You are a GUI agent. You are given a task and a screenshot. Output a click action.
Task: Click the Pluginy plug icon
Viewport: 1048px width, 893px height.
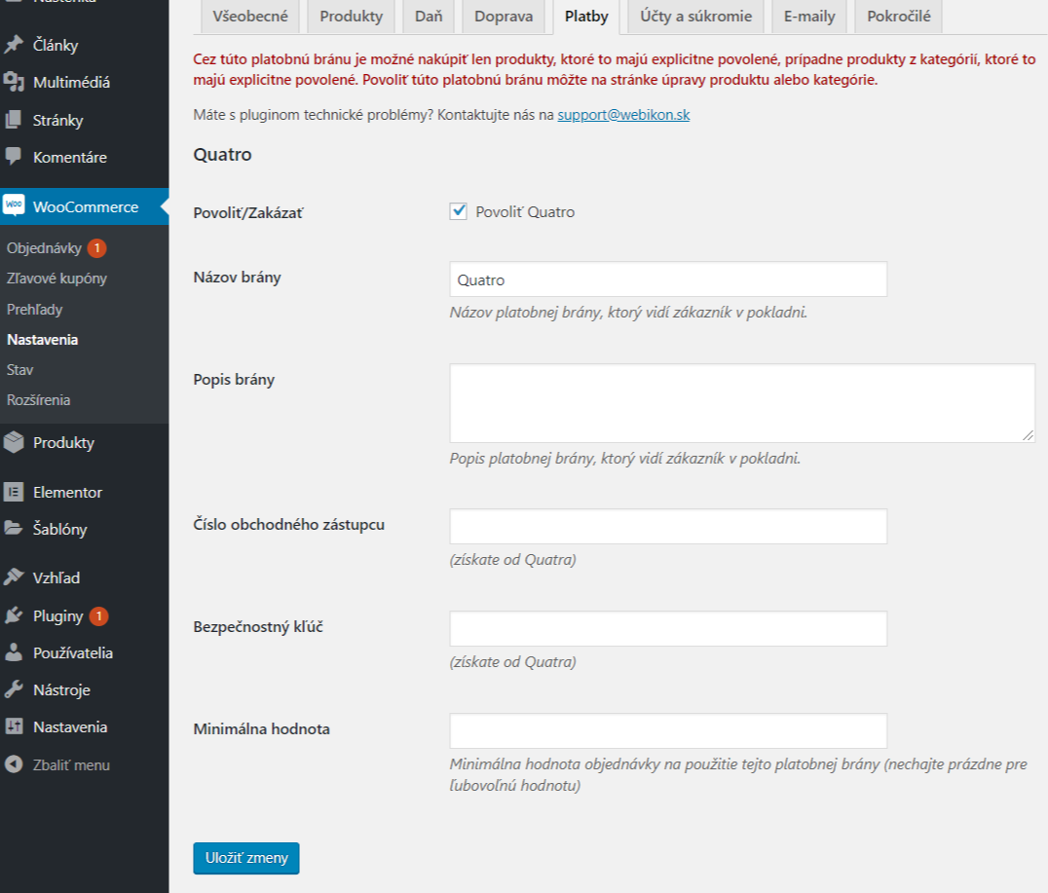pyautogui.click(x=14, y=615)
